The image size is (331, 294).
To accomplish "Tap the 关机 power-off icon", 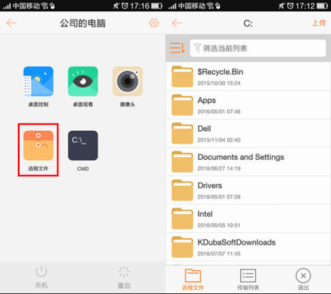I will [41, 272].
